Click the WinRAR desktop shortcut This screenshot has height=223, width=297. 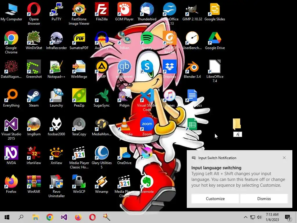tap(34, 182)
